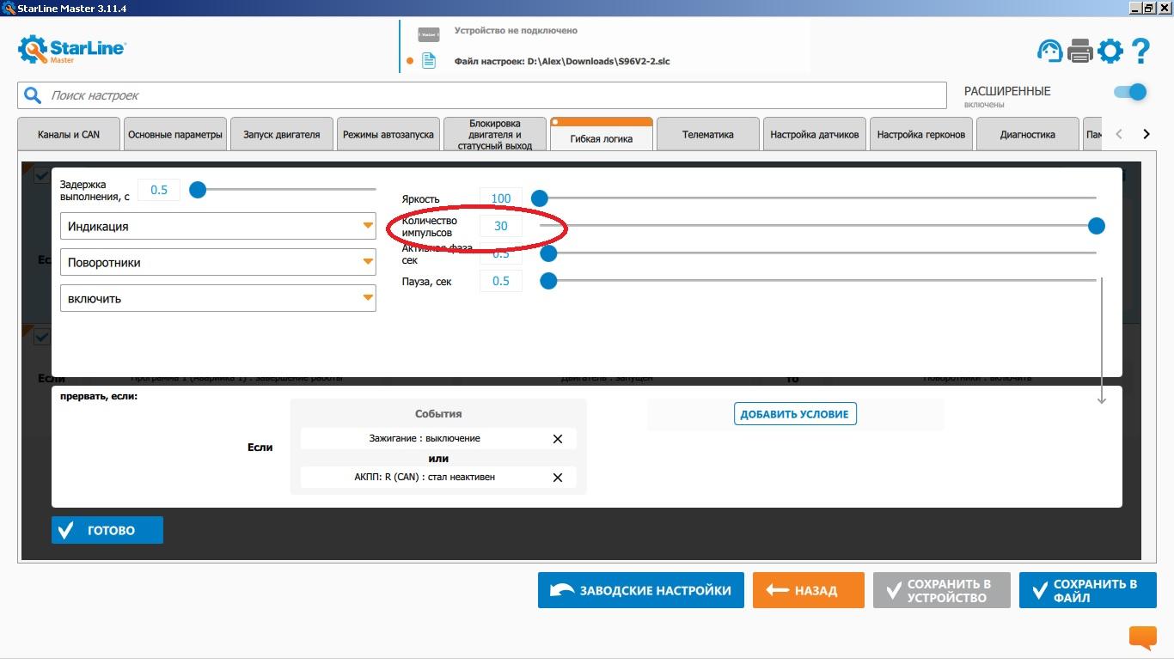Open the 'Основные параметры' tab
The width and height of the screenshot is (1174, 664).
point(175,135)
